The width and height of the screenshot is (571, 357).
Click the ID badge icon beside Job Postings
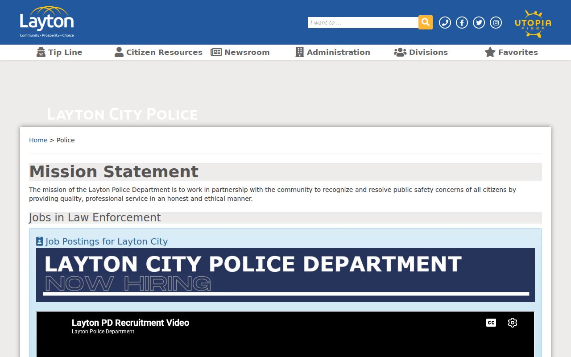[39, 241]
